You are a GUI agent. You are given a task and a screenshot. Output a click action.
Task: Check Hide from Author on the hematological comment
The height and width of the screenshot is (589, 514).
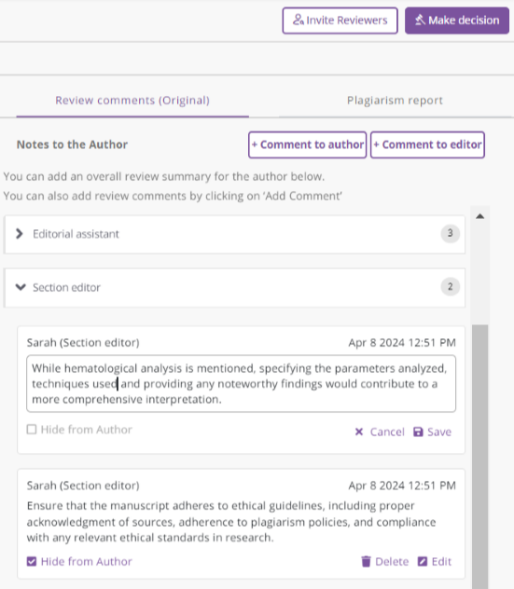point(32,430)
